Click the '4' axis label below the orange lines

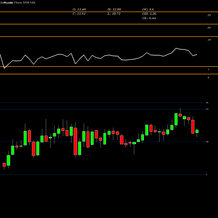pos(208,78)
